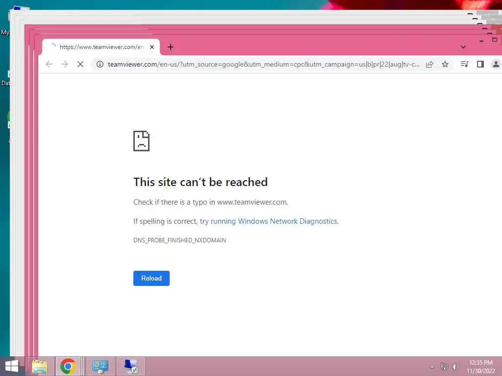Image resolution: width=502 pixels, height=376 pixels.
Task: Minimize the front Chrome window
Action: pyautogui.click(x=481, y=41)
